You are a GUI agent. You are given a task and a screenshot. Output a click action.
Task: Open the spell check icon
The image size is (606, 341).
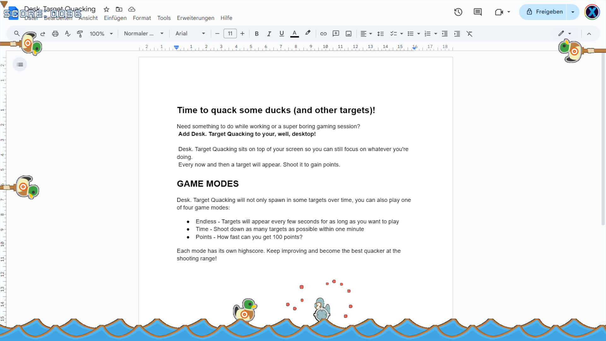point(68,33)
